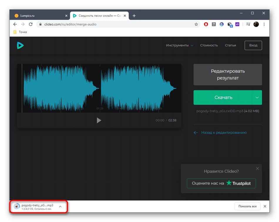The width and height of the screenshot is (279, 222).
Task: Close the Нравится Clideo popup
Action: (x=258, y=169)
